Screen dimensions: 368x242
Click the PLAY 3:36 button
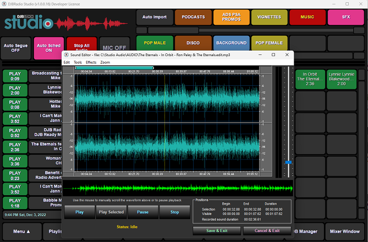click(x=15, y=161)
